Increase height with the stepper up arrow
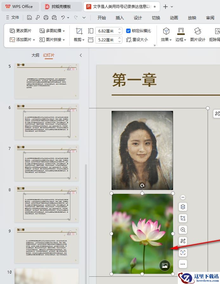This screenshot has height=284, width=220. point(120,29)
